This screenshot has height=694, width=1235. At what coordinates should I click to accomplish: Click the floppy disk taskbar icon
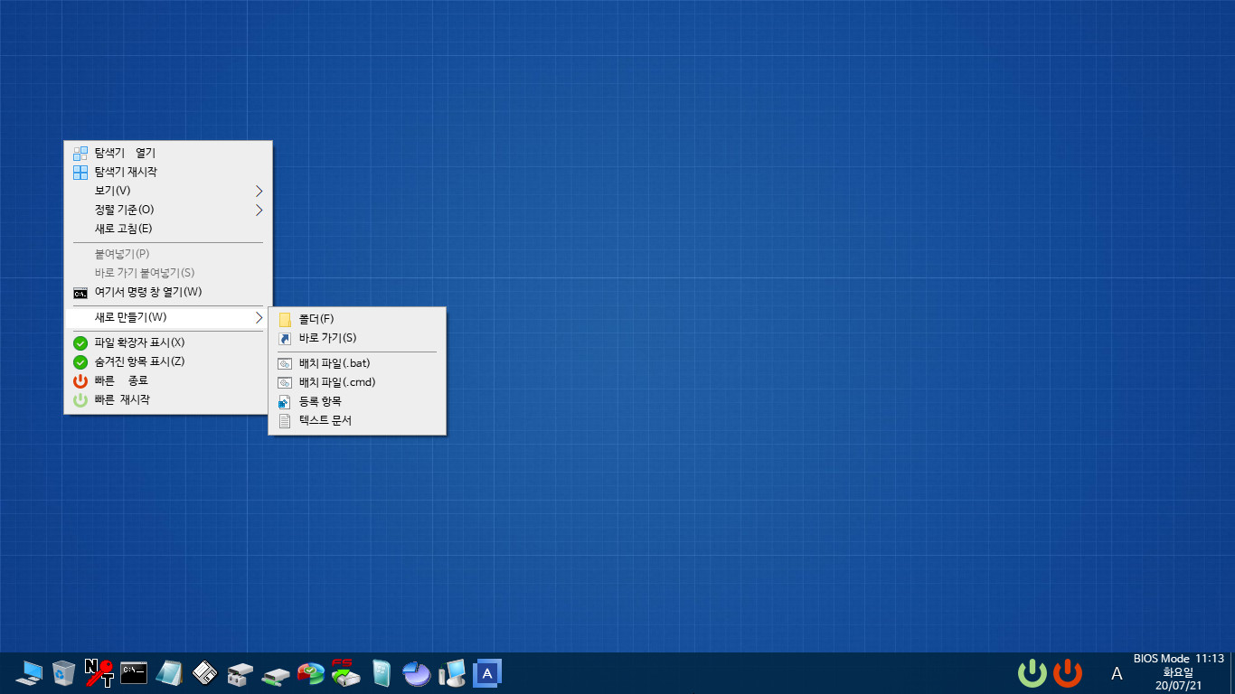click(x=204, y=672)
